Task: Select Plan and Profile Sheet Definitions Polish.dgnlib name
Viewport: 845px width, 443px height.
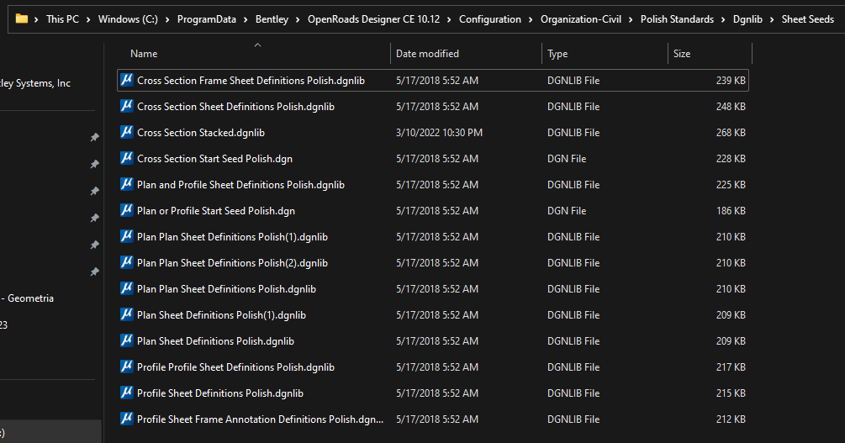Action: (240, 184)
